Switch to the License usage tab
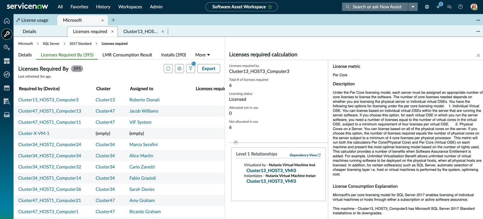Screen dimensions: 483x219 (x=32, y=20)
